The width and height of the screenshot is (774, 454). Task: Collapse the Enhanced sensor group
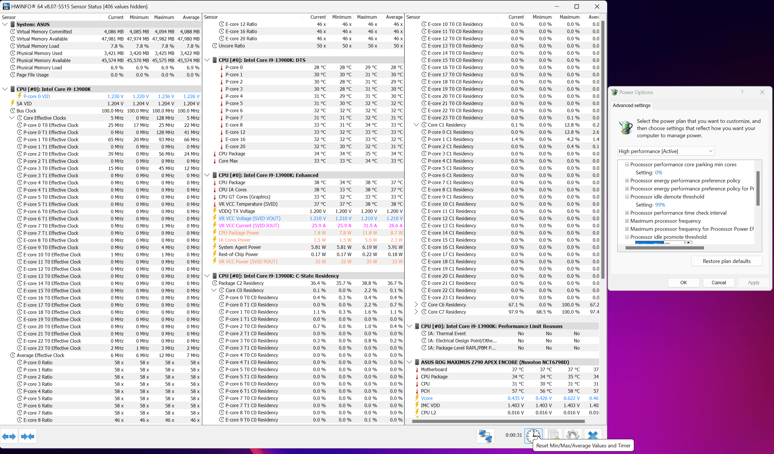(207, 175)
